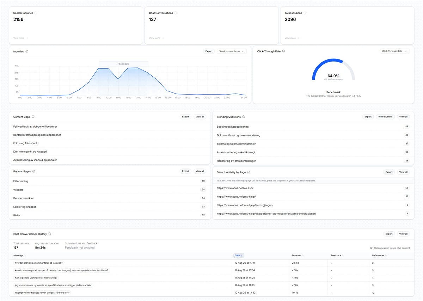Click info icon beside Search Activity by Page
423x301 pixels.
click(x=249, y=172)
